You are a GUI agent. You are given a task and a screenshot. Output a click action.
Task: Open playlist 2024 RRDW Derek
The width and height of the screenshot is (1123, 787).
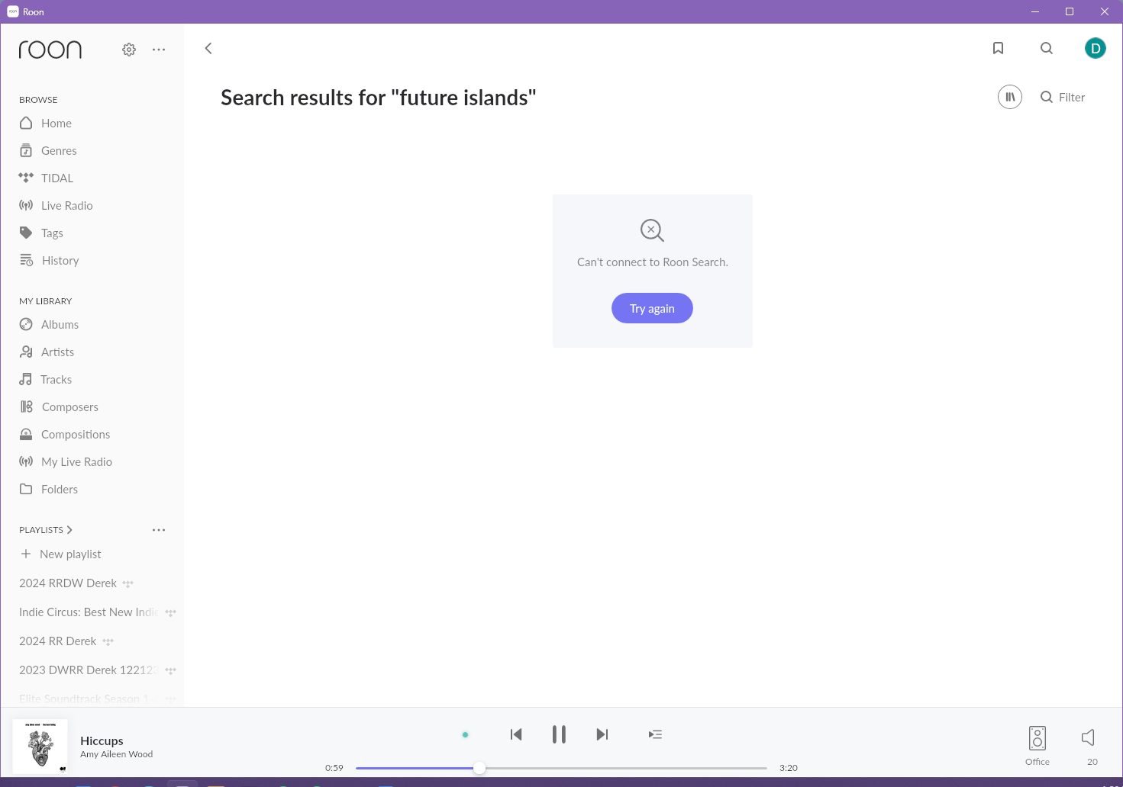(68, 583)
